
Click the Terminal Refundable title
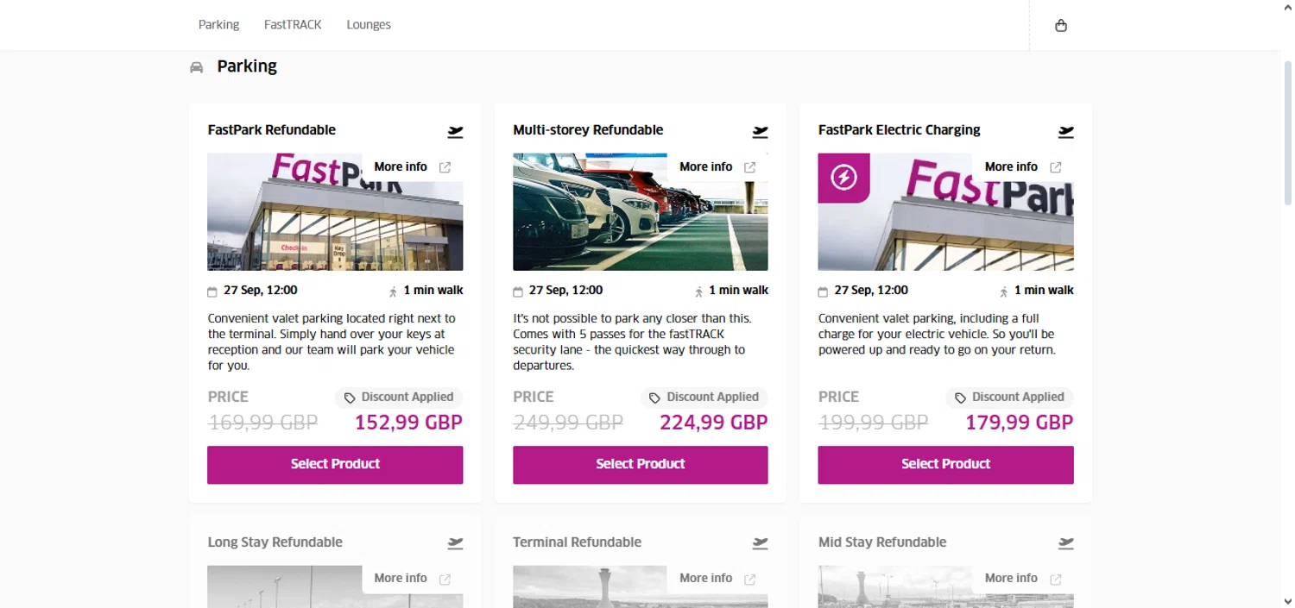[577, 542]
